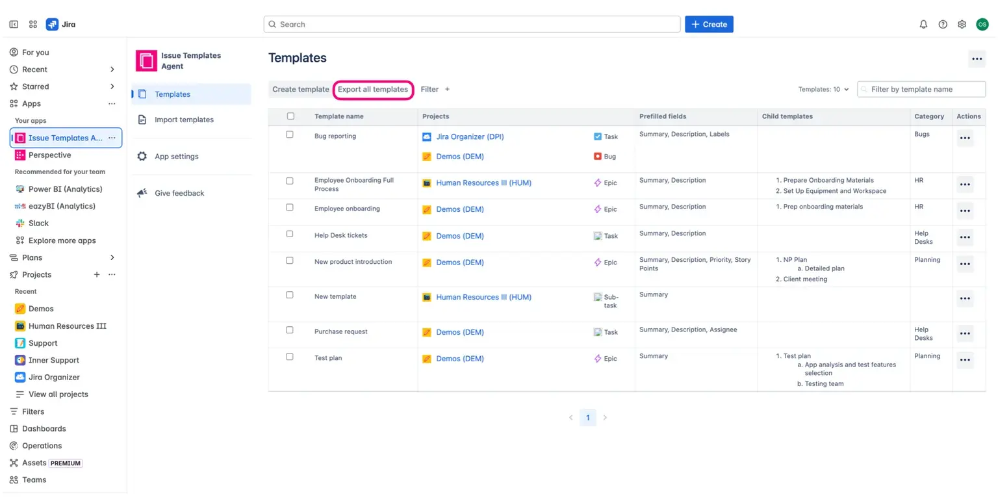The width and height of the screenshot is (998, 503).
Task: Click the Export all templates button
Action: pos(372,89)
